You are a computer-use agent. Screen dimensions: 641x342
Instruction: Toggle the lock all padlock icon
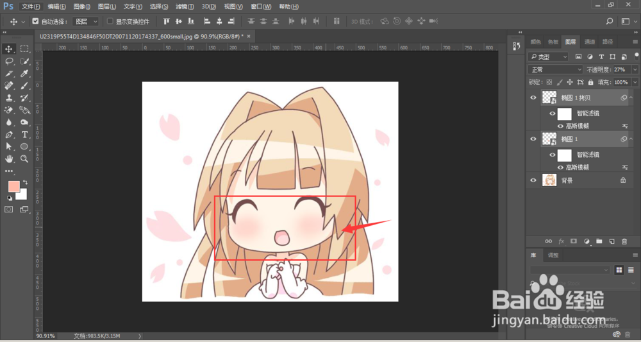point(590,82)
